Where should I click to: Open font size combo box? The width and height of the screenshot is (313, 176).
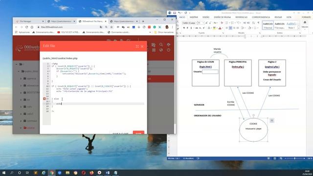(201, 23)
